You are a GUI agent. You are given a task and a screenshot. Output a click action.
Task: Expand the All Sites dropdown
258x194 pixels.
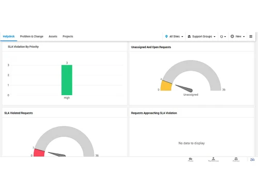(x=174, y=36)
